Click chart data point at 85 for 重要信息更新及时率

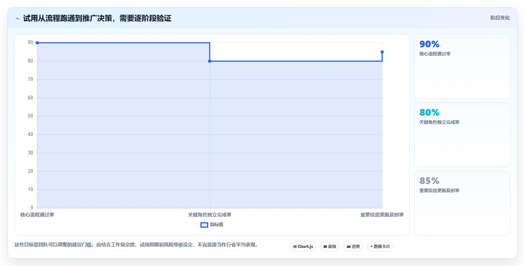(382, 52)
